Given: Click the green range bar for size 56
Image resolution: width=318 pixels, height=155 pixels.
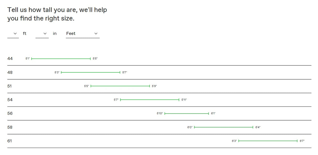Looking at the screenshot, I should tap(187, 114).
